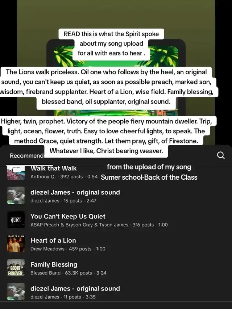Open the Walk that Walk sound title
This screenshot has width=232, height=309.
(53, 168)
